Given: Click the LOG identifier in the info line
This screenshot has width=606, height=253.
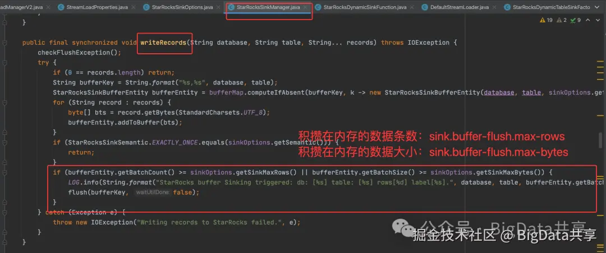Looking at the screenshot, I should (x=74, y=182).
